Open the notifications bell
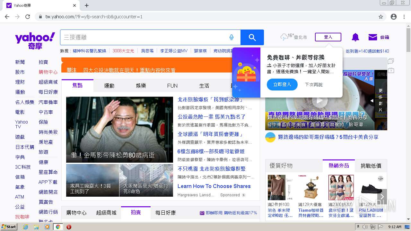The image size is (411, 231). tap(355, 37)
